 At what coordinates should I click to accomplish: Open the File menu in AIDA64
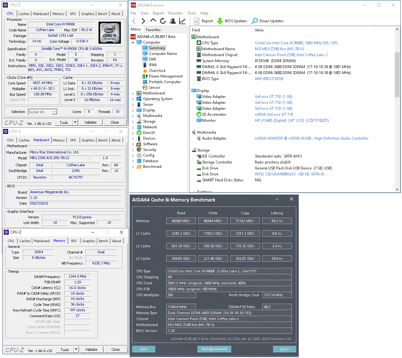(133, 13)
